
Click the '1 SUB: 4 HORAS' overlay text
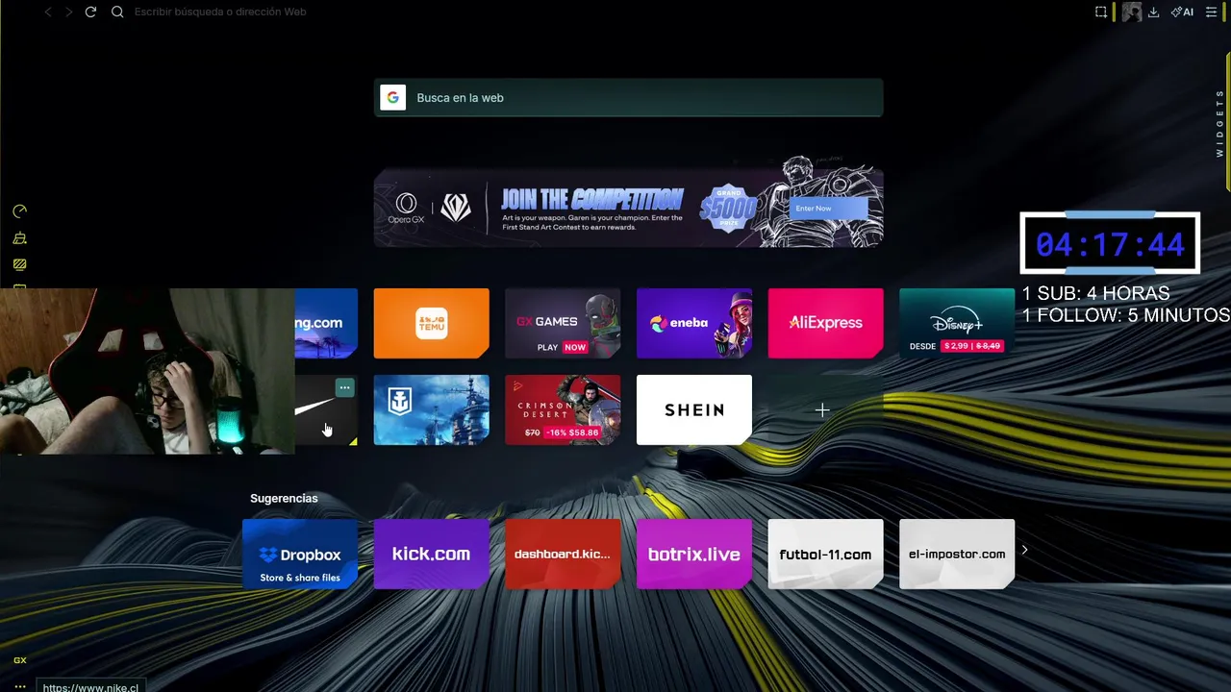1096,294
